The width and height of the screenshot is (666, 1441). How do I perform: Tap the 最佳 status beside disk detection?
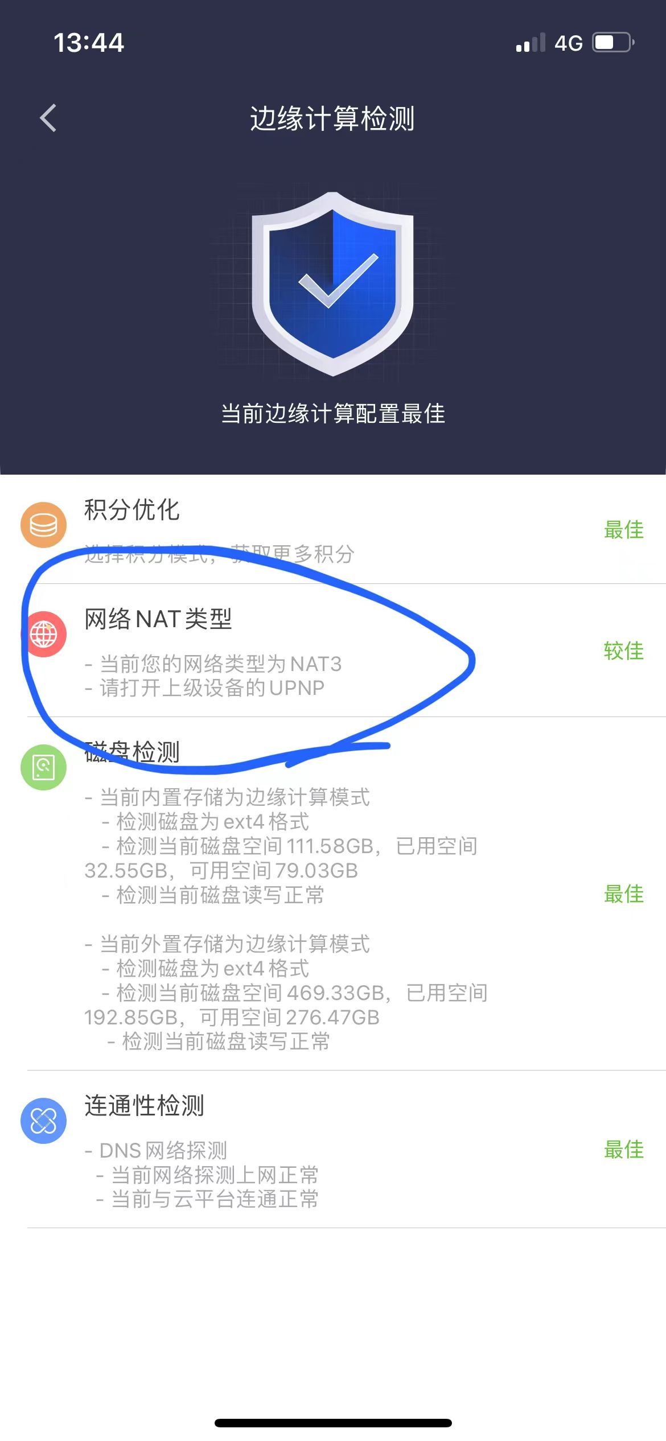point(624,894)
